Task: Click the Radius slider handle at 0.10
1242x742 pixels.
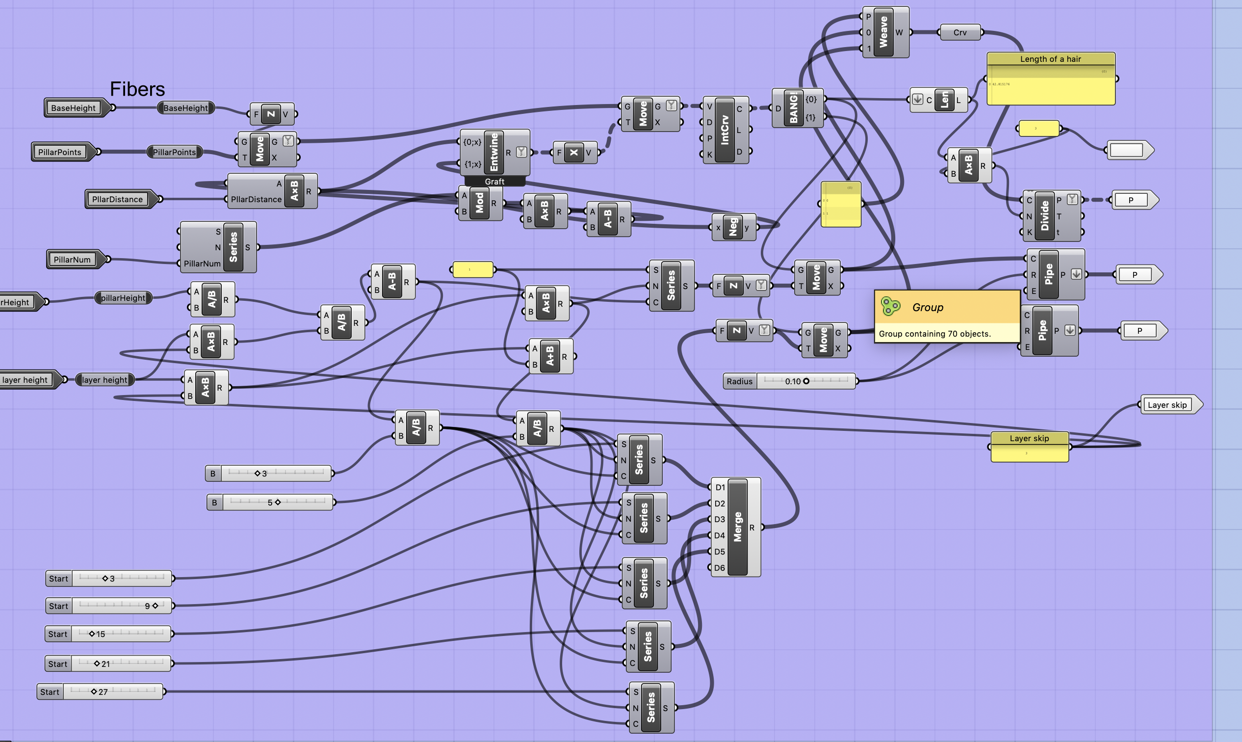Action: coord(806,381)
